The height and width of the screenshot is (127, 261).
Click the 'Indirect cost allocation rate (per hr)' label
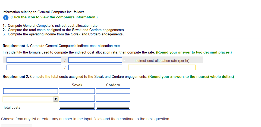click(x=162, y=61)
